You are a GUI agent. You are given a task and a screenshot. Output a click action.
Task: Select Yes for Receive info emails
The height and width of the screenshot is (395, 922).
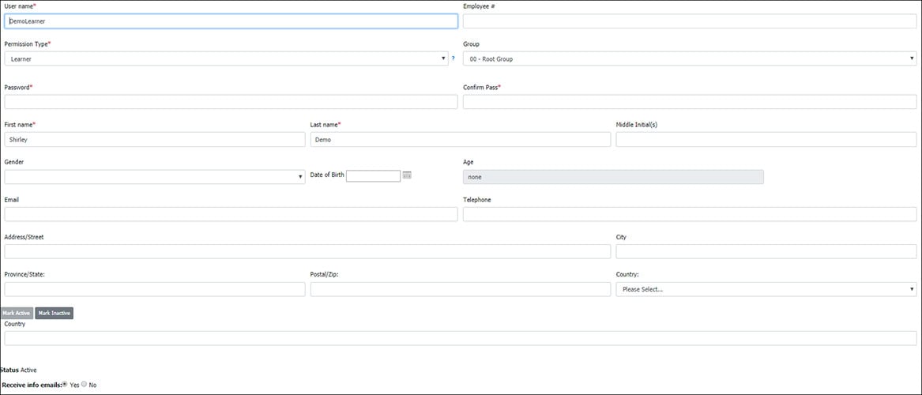click(x=65, y=384)
